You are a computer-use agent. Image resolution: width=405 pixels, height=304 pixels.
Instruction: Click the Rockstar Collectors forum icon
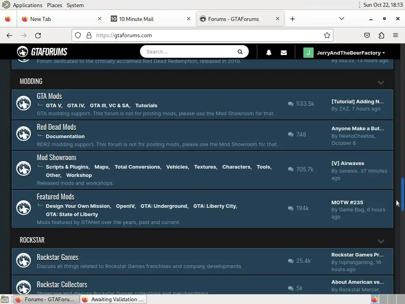23,287
